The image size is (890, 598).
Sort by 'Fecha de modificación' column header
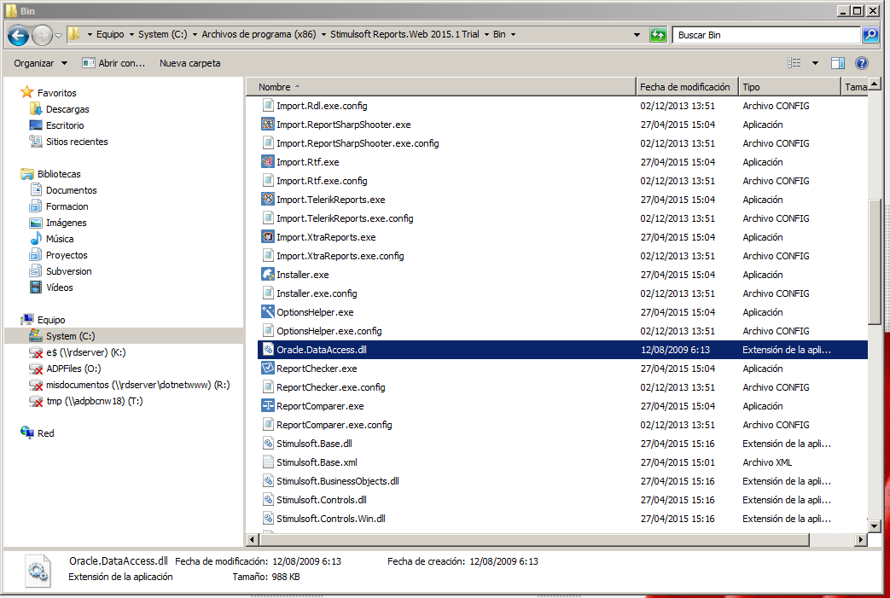click(x=687, y=87)
